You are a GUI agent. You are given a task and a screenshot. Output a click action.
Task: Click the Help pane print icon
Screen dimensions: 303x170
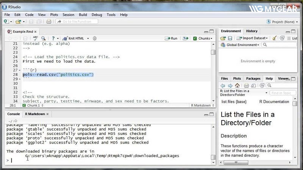(246, 85)
